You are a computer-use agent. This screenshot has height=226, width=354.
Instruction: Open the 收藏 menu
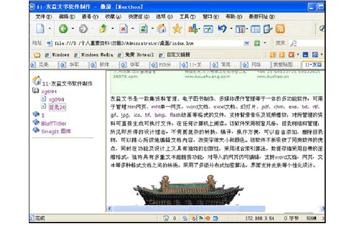click(x=113, y=16)
